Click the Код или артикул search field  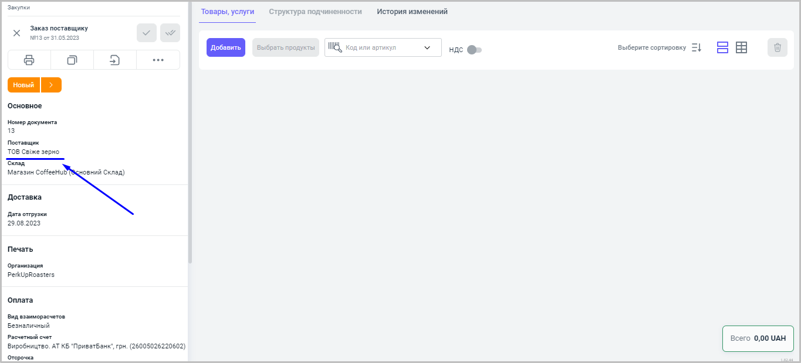coord(378,47)
